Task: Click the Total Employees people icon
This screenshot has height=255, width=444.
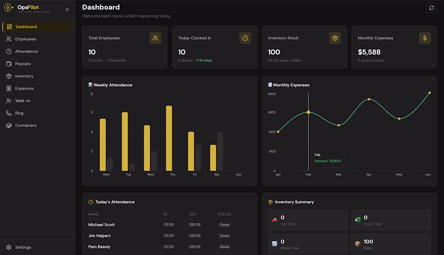Action: point(155,38)
